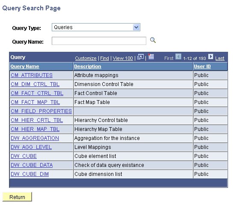Image resolution: width=234 pixels, height=205 pixels.
Task: Click the yellow Return button
Action: tap(17, 197)
